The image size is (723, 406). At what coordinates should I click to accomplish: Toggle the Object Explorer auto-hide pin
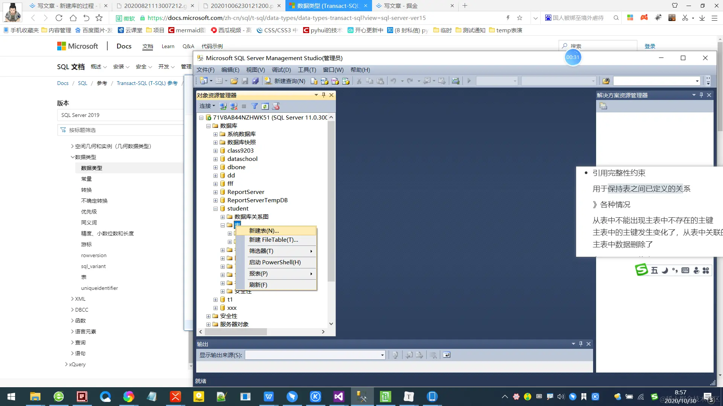(x=323, y=95)
